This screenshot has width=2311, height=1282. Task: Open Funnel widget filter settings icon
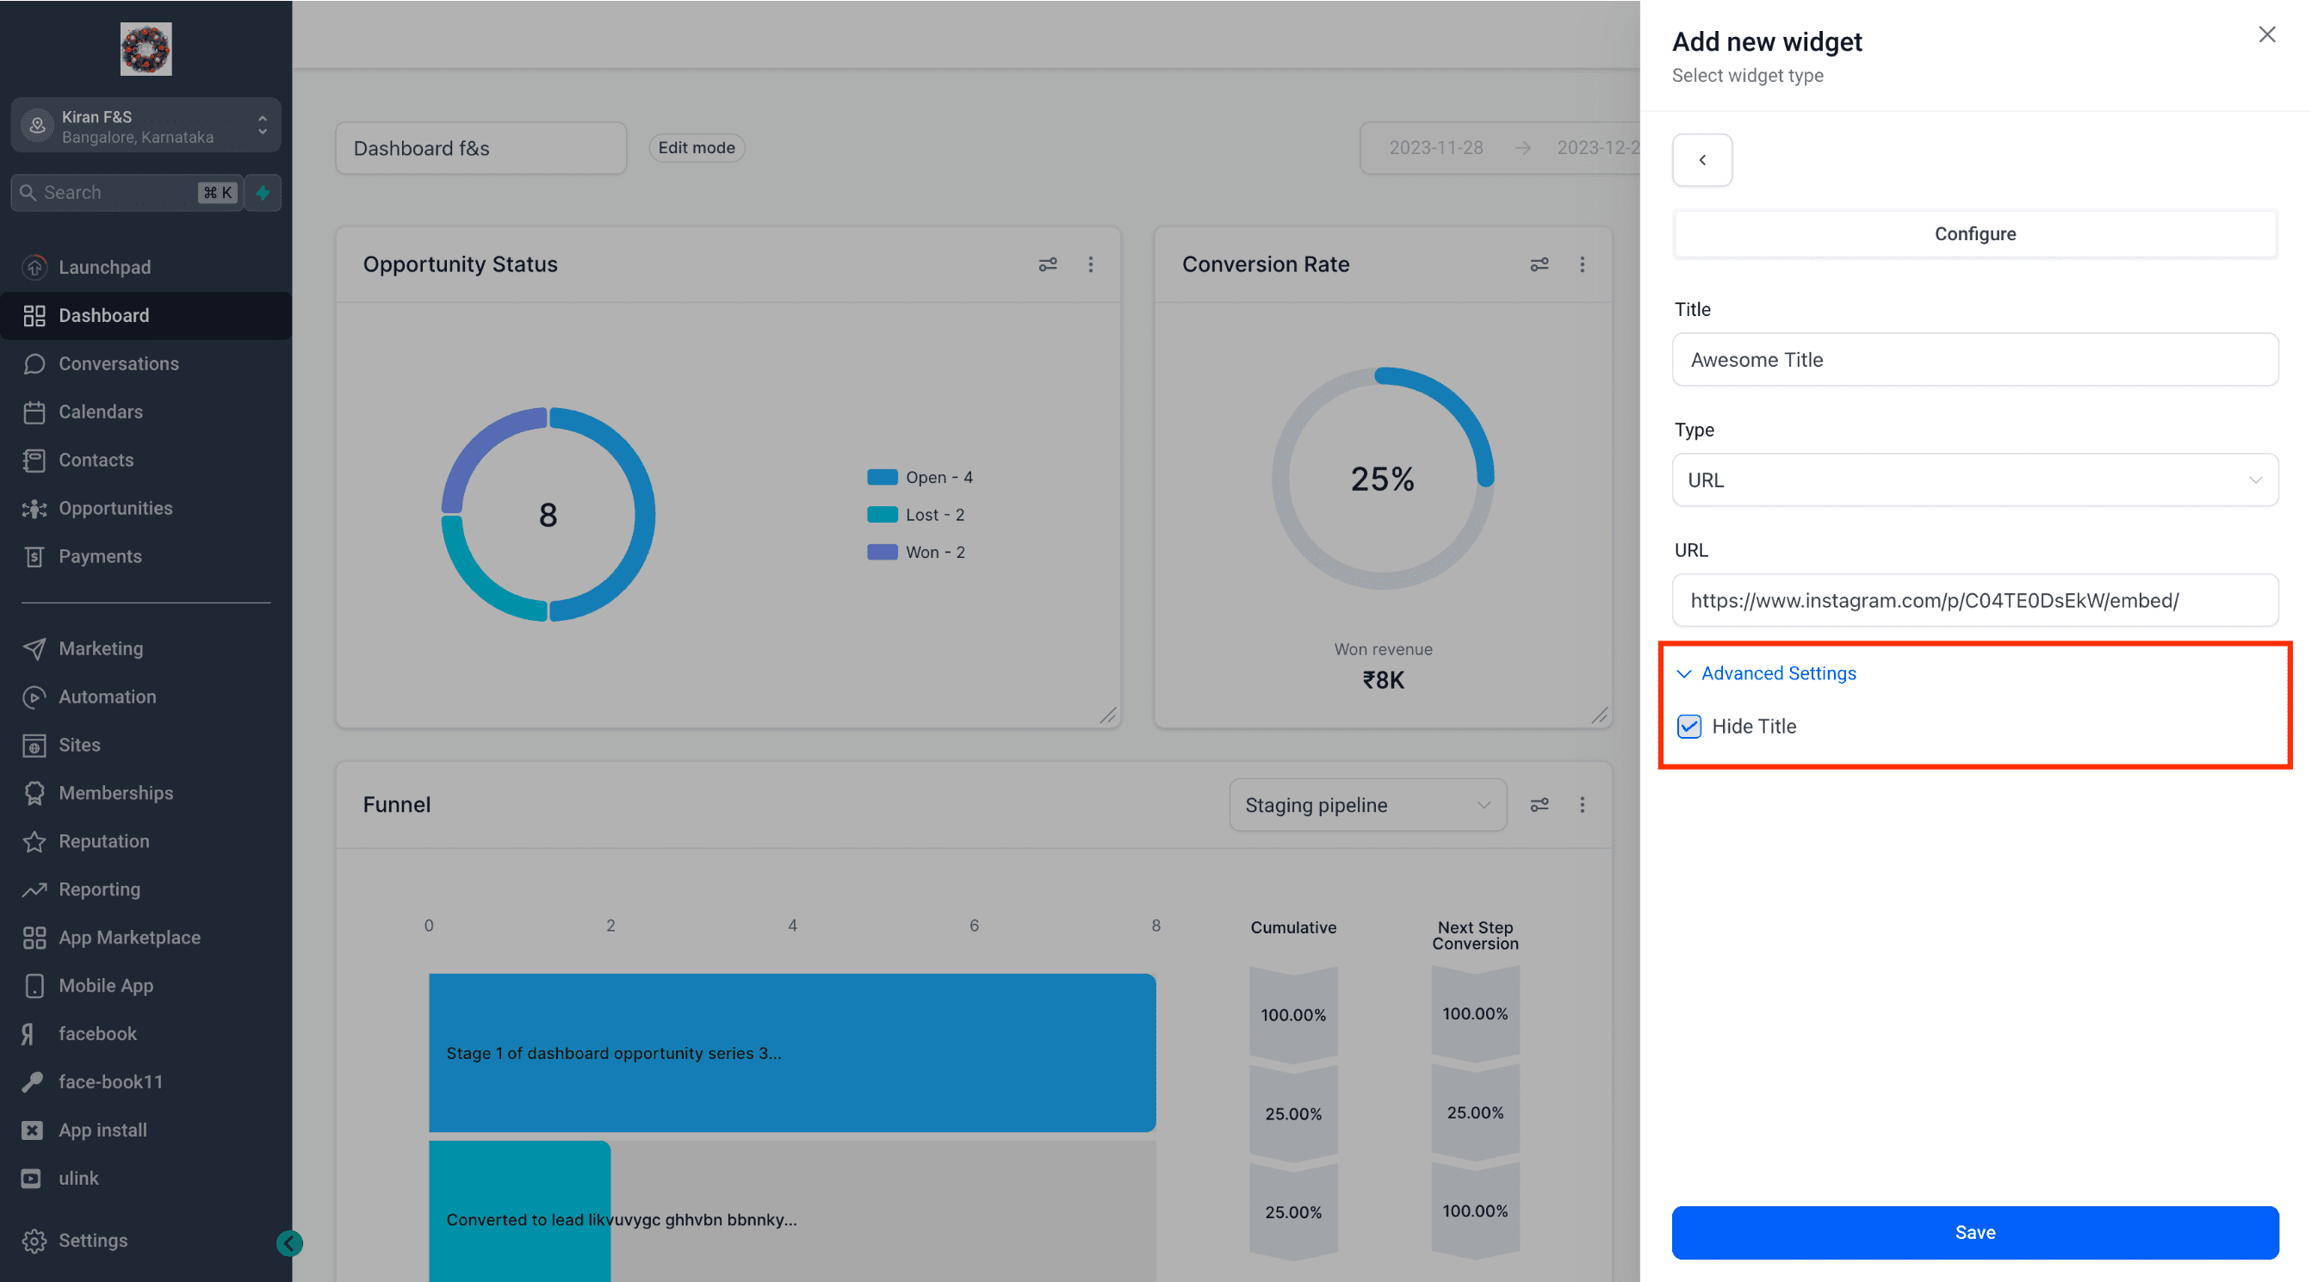pos(1540,805)
